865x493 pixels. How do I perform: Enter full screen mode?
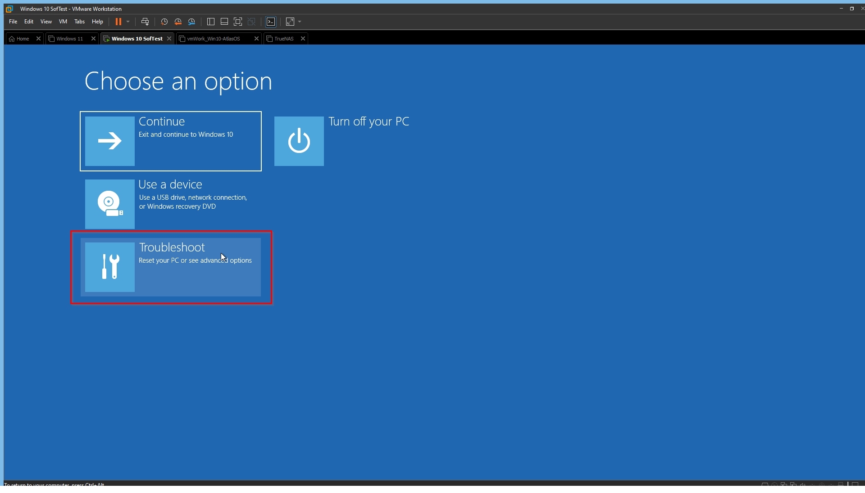pos(238,22)
